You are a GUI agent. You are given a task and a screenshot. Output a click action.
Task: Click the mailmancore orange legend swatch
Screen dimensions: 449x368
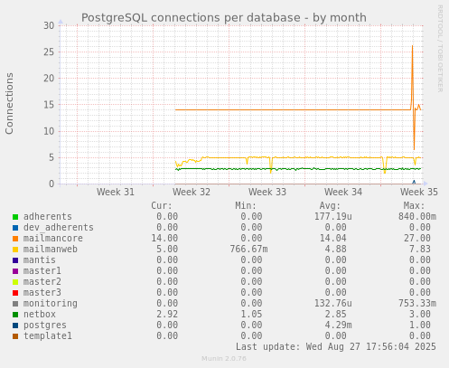tap(15, 239)
